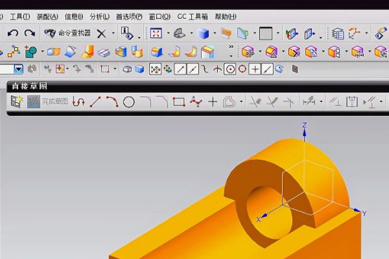
Task: Pick the Profile curve tool
Action: pyautogui.click(x=78, y=102)
